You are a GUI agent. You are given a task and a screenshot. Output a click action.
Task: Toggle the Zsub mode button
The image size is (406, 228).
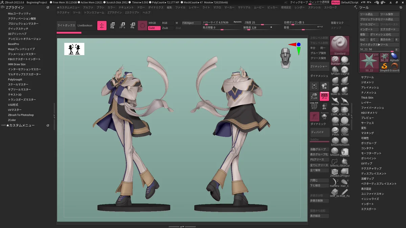point(165,28)
